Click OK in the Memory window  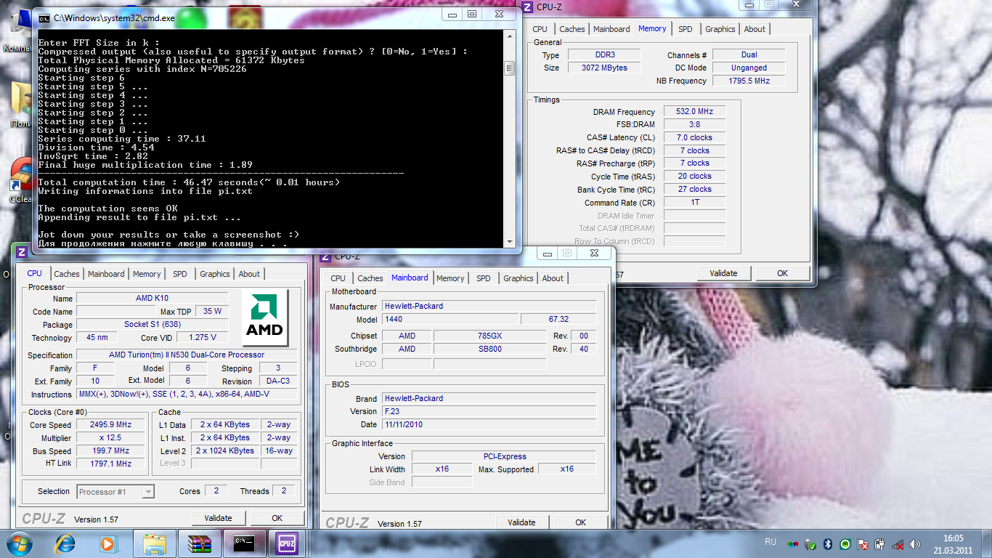[x=782, y=273]
